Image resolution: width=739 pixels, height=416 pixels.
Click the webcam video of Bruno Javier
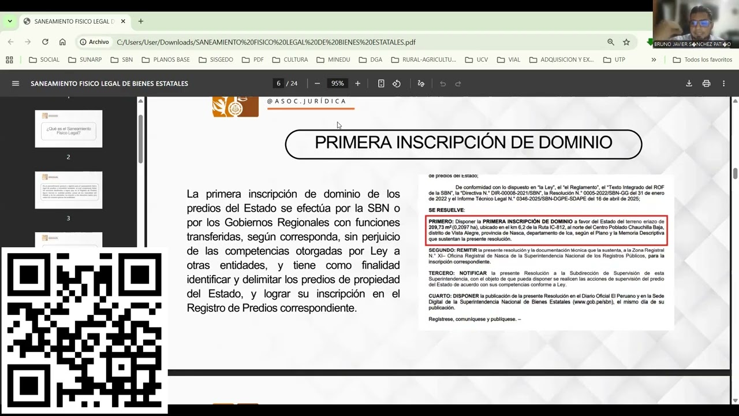(696, 24)
